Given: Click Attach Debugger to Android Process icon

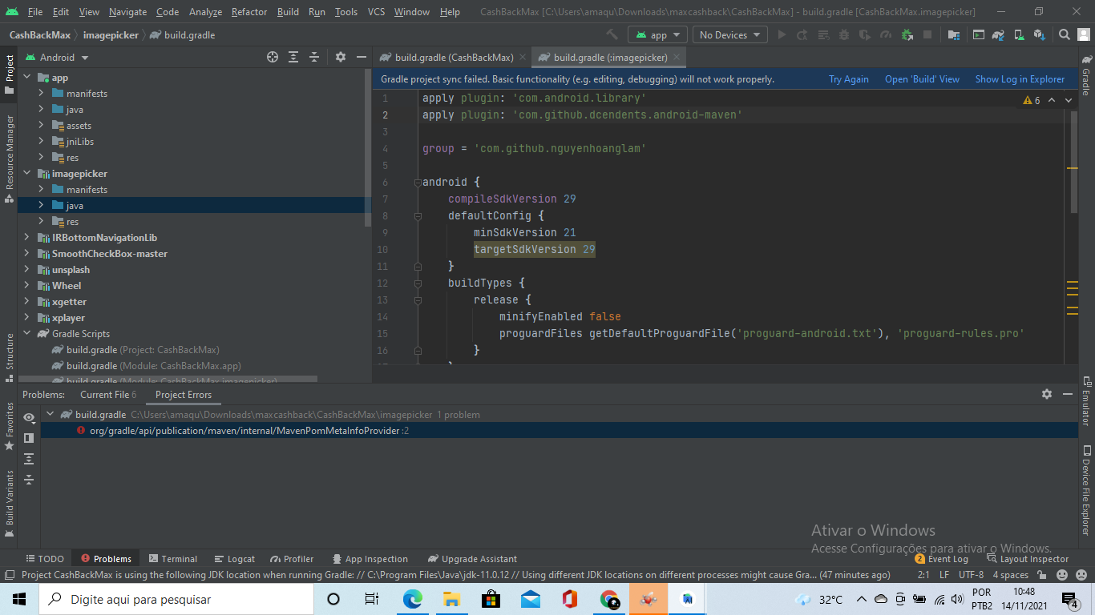Looking at the screenshot, I should (907, 35).
